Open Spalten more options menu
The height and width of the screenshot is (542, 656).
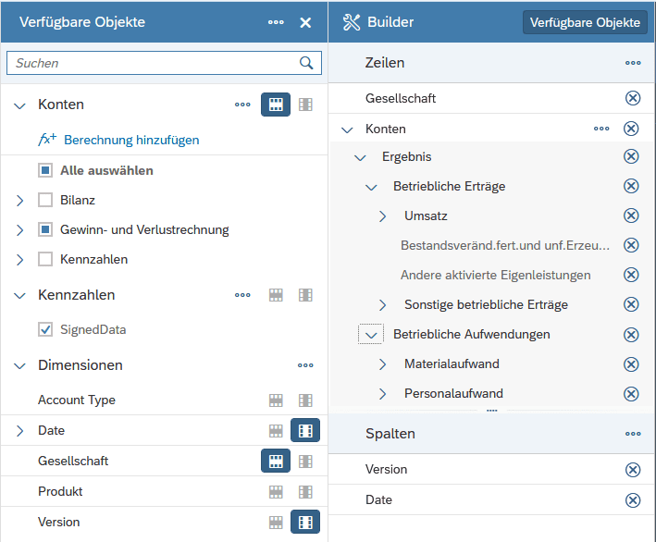pyautogui.click(x=633, y=434)
